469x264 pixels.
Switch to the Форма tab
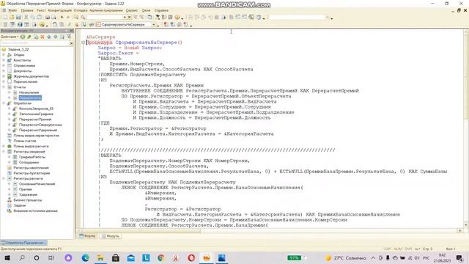pos(87,236)
